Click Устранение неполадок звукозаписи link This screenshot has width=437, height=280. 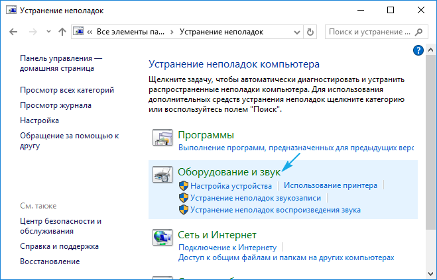pos(255,198)
